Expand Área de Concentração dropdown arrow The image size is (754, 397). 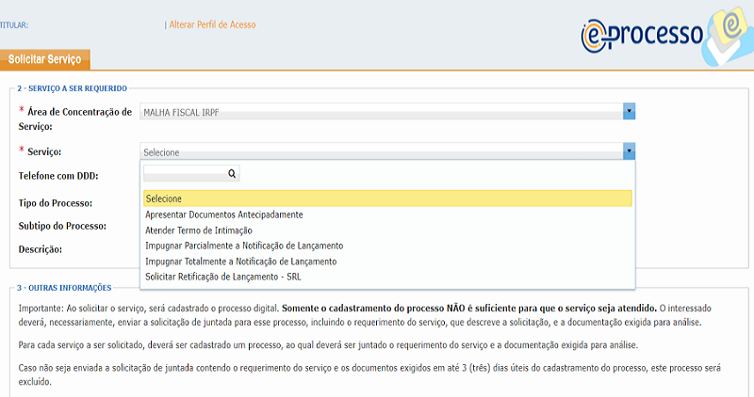[629, 112]
